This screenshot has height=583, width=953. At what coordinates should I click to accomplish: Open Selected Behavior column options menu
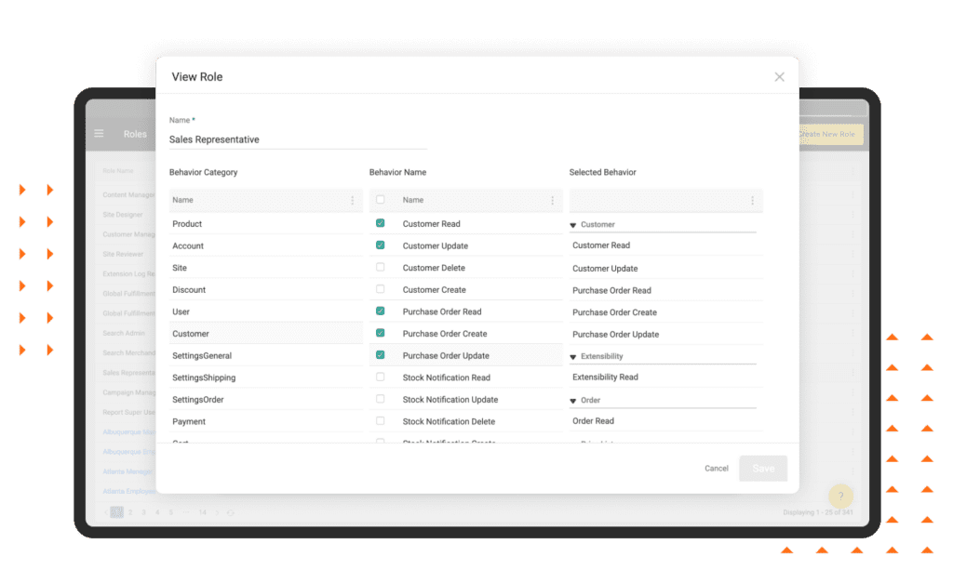coord(752,200)
